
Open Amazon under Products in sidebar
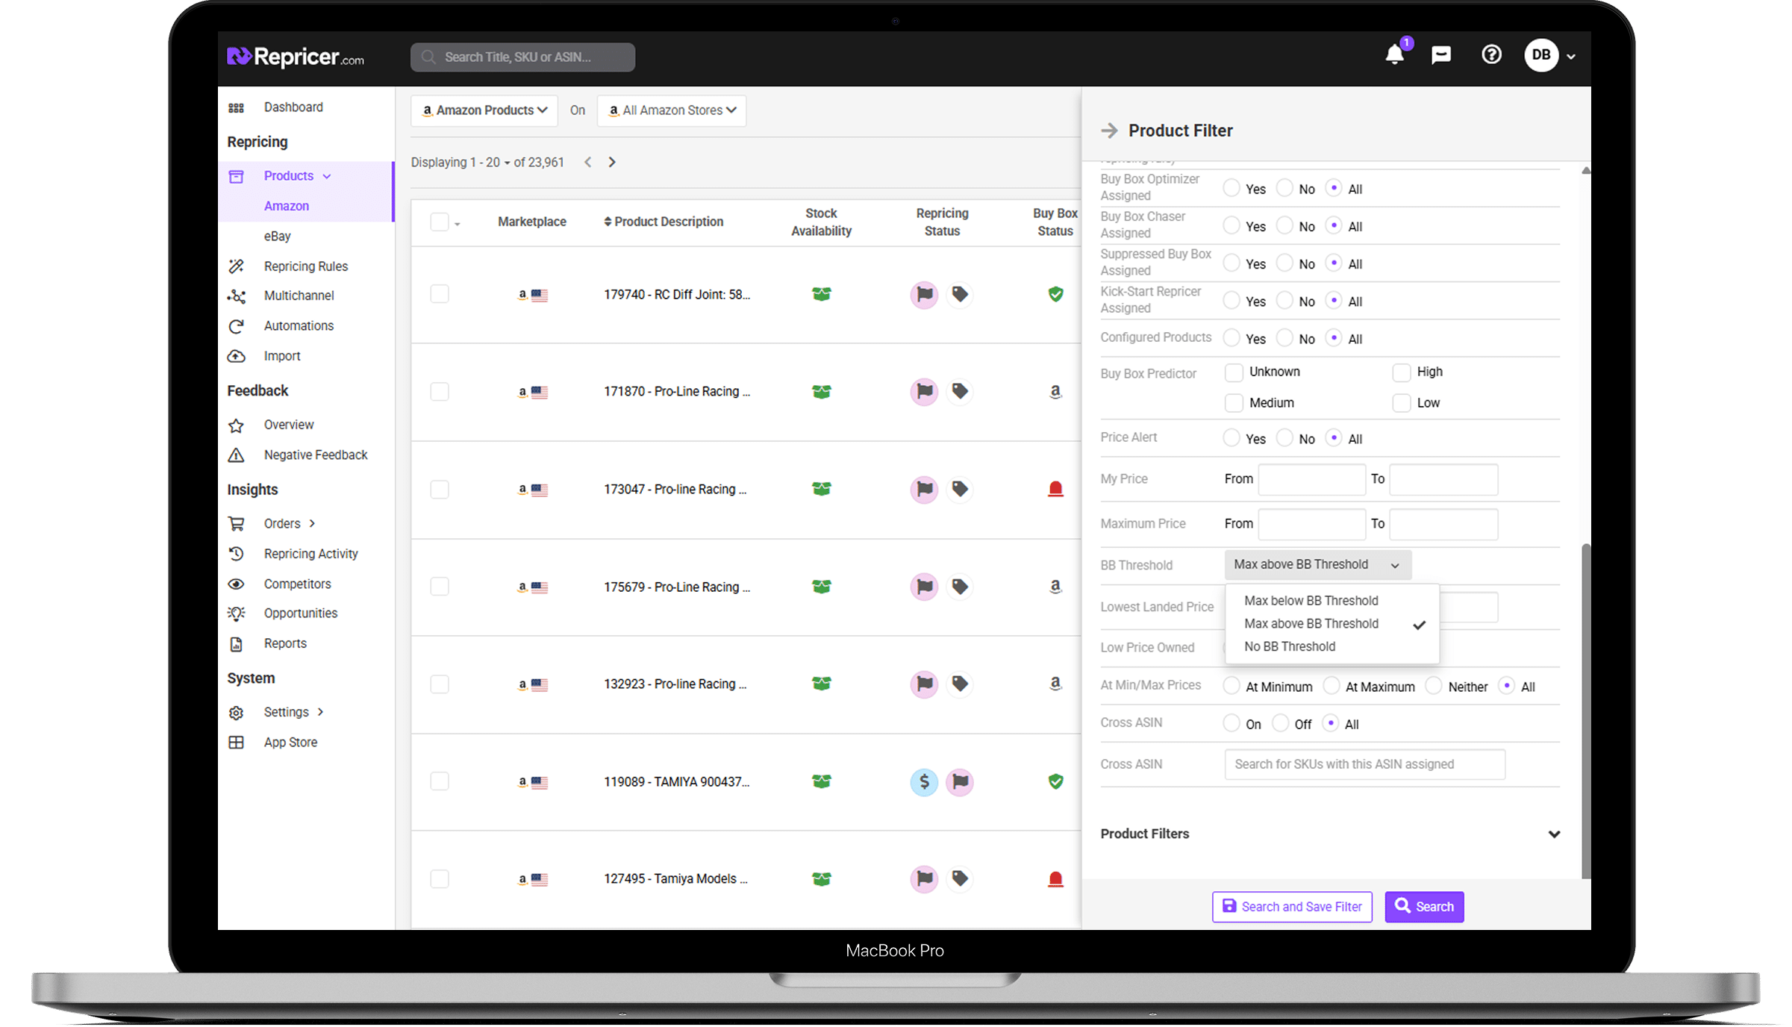tap(287, 206)
